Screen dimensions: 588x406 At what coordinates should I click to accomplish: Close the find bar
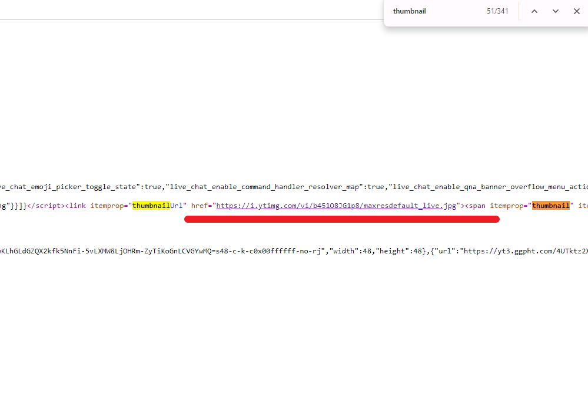click(x=577, y=11)
